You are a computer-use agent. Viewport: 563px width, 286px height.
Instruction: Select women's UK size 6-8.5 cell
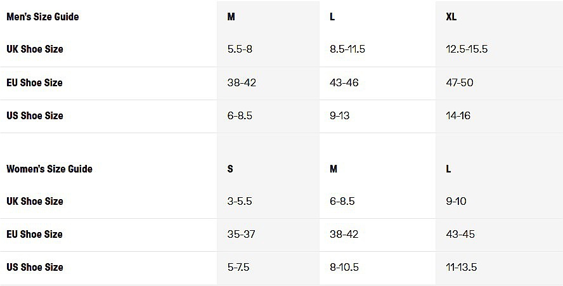(342, 201)
